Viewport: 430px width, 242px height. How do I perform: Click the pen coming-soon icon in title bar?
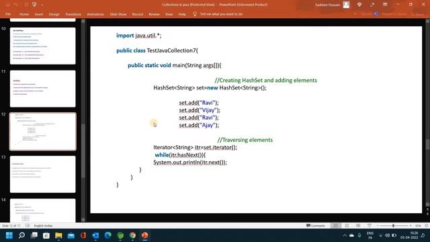(x=372, y=5)
